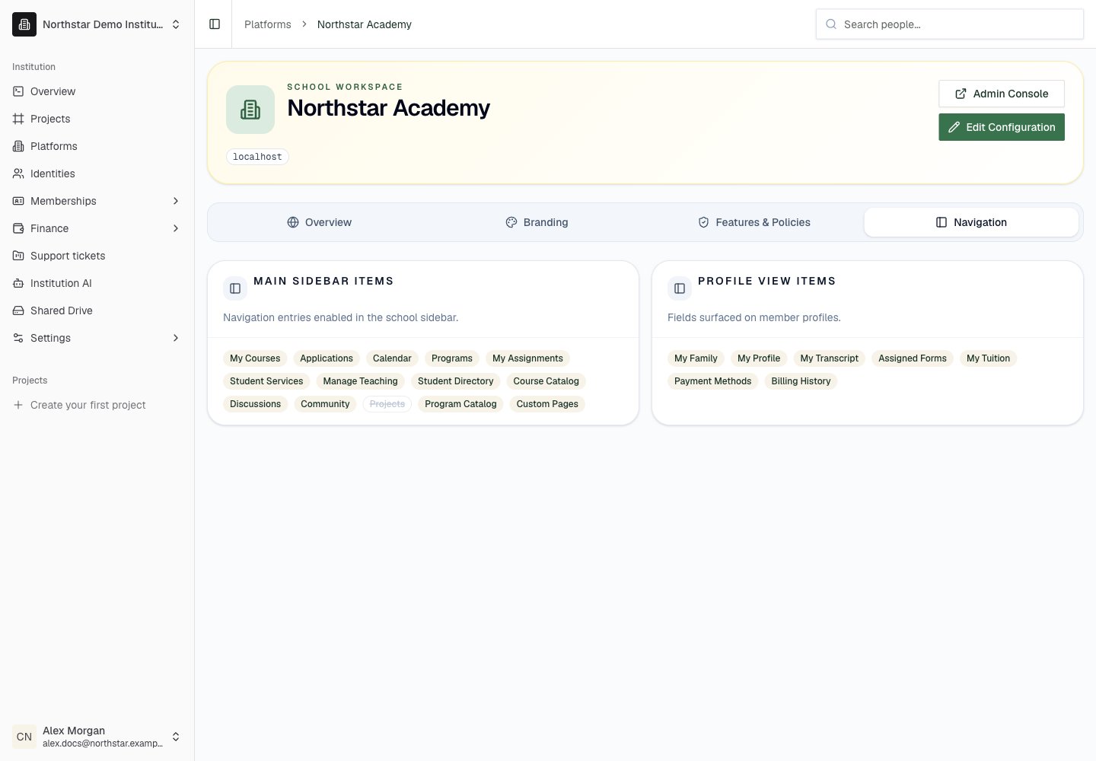Click the My Transcript chip
This screenshot has width=1096, height=761.
pyautogui.click(x=829, y=358)
